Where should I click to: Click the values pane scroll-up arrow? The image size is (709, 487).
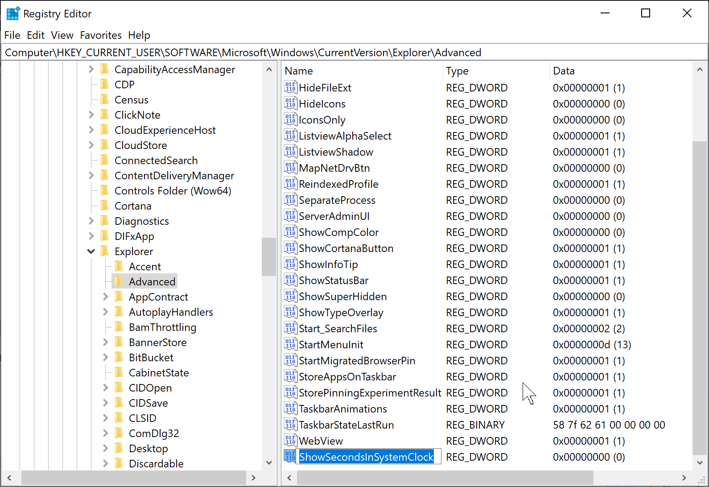tap(700, 70)
